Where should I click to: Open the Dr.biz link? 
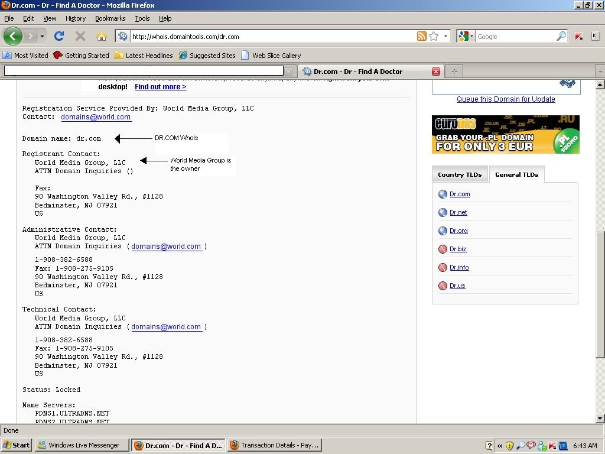tap(458, 249)
